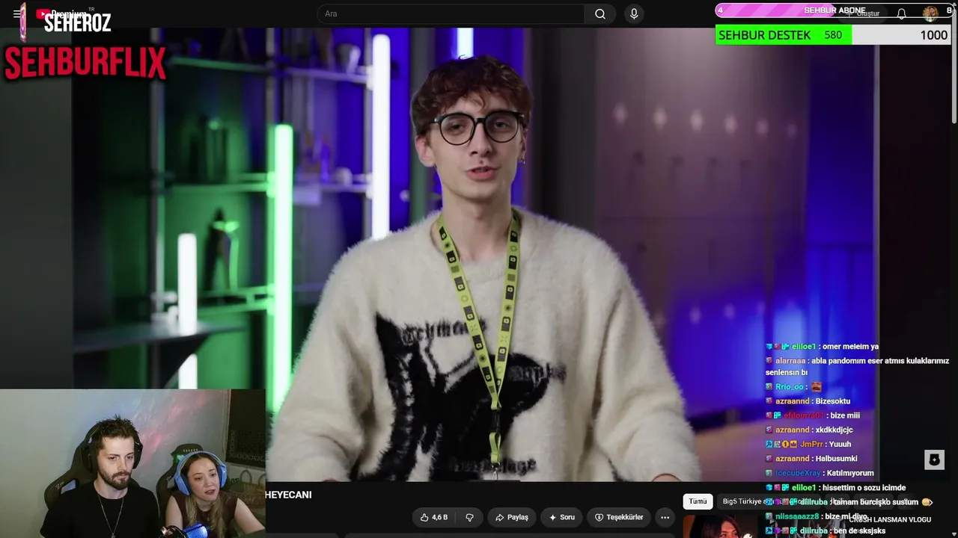Like the video showing 4,6 B

pyautogui.click(x=434, y=517)
